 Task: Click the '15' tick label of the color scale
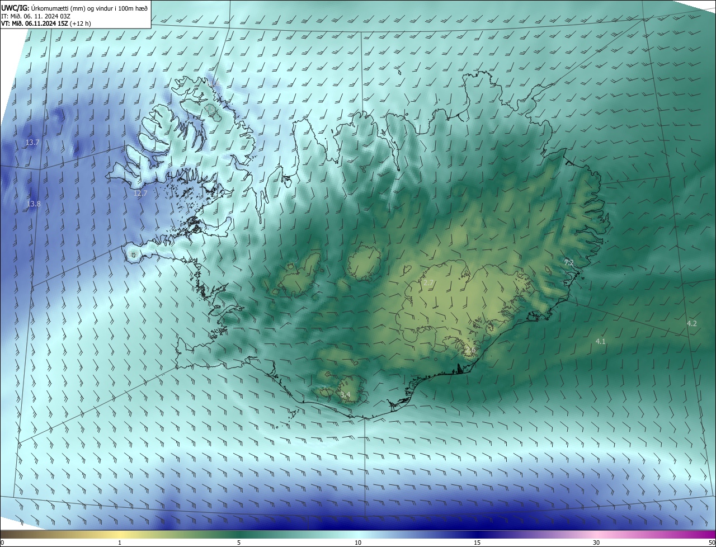(477, 543)
